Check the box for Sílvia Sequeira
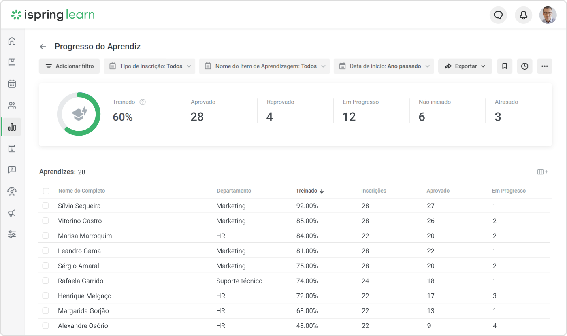The width and height of the screenshot is (567, 336). click(x=45, y=206)
